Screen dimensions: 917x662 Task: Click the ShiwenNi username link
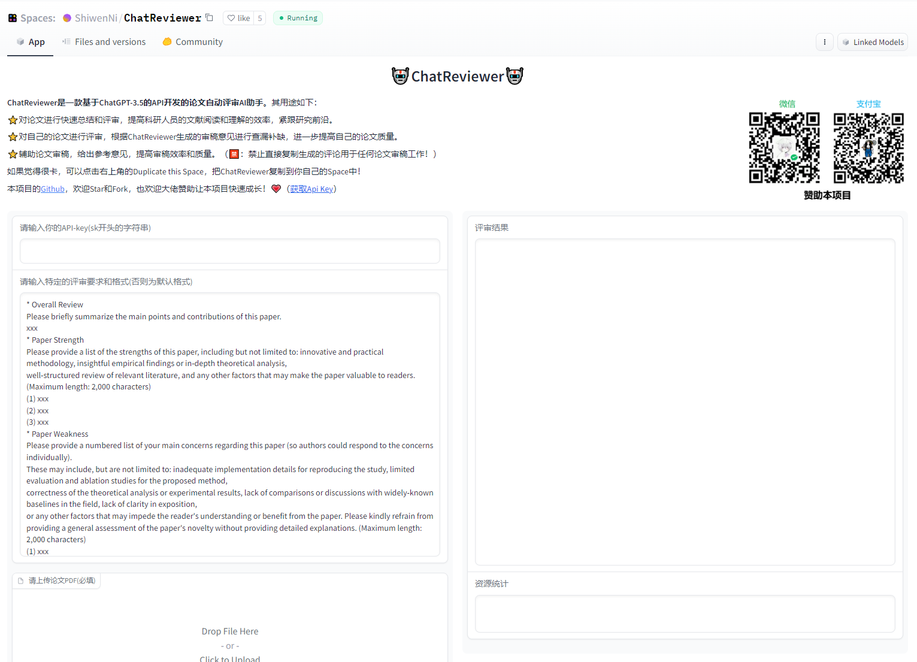96,18
